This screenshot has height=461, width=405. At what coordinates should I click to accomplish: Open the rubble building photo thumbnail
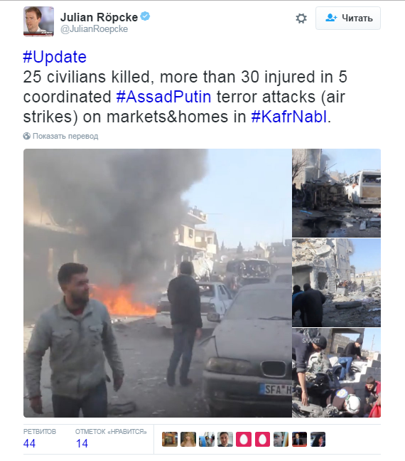click(x=337, y=283)
